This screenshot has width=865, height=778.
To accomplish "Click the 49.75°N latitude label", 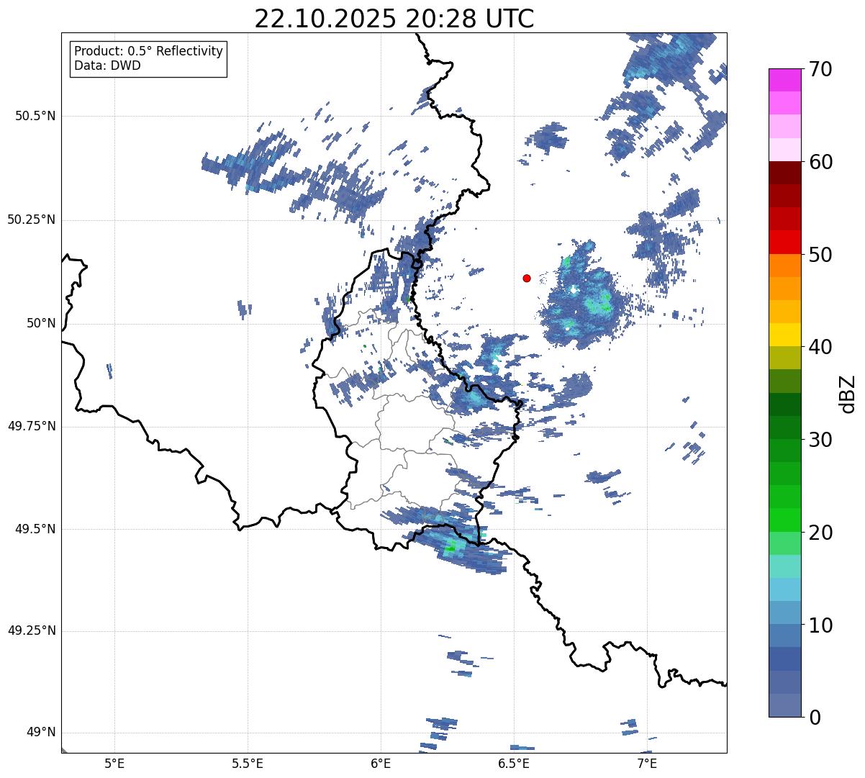I will (x=31, y=426).
